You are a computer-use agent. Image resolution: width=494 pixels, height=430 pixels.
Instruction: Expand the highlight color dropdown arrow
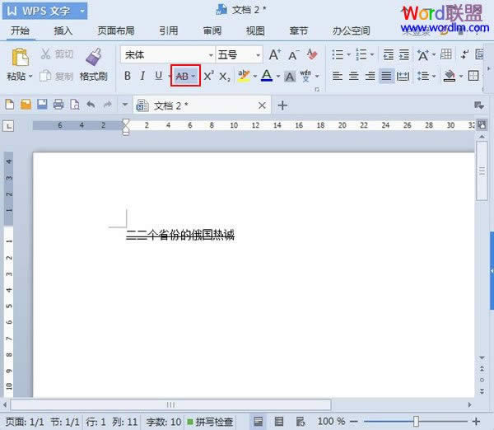coord(255,76)
